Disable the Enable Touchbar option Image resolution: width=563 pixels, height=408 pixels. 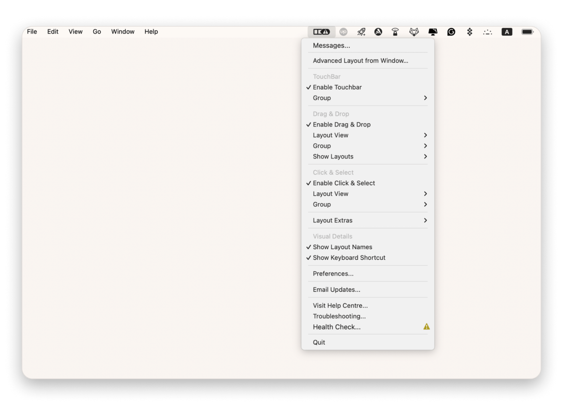pyautogui.click(x=337, y=87)
